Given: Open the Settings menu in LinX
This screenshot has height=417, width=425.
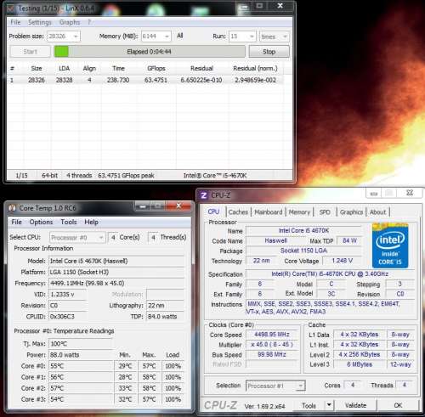Looking at the screenshot, I should click(x=40, y=22).
